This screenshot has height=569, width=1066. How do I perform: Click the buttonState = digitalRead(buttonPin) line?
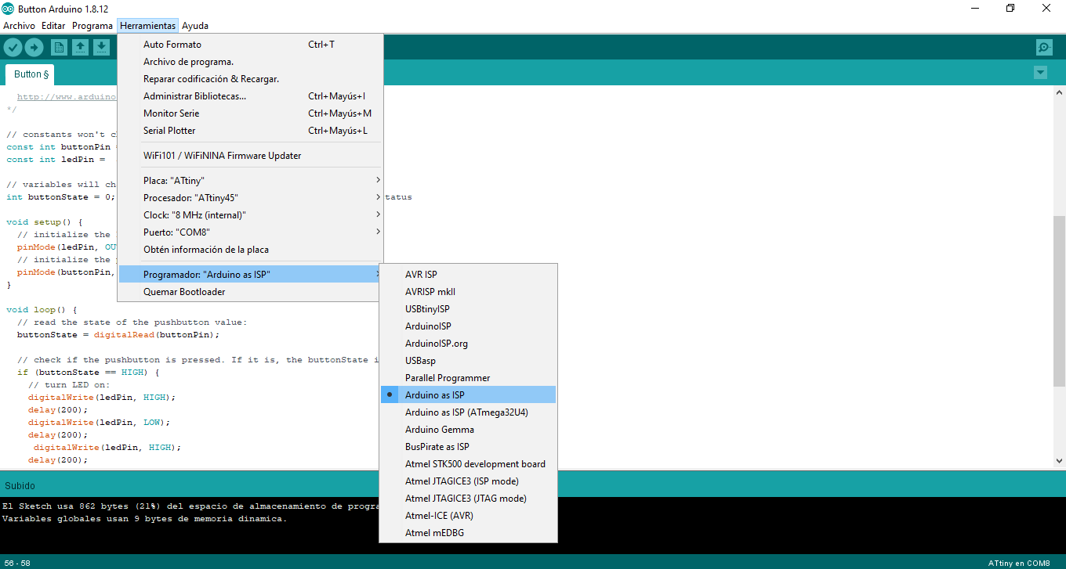pos(118,335)
